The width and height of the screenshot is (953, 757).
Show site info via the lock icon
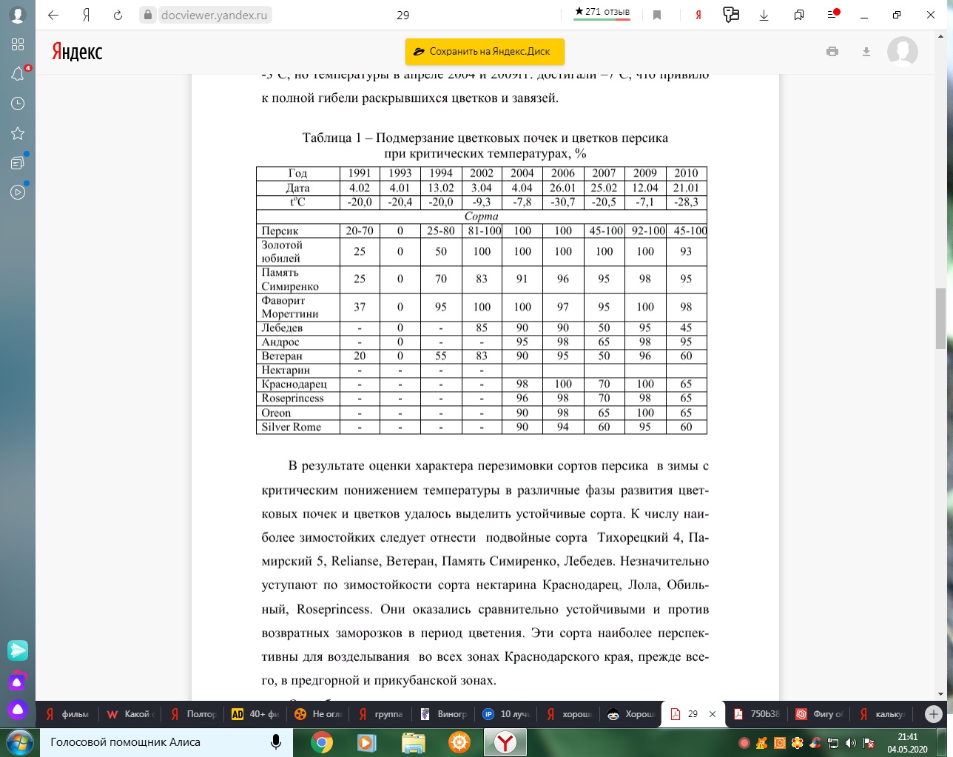tap(148, 15)
